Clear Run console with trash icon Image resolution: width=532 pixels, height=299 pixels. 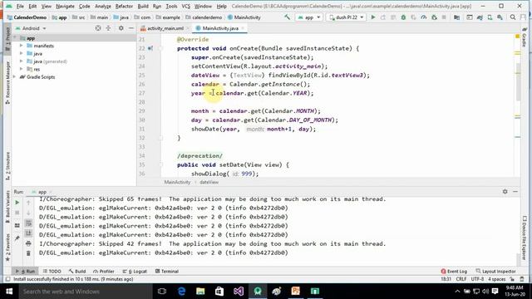[x=28, y=253]
